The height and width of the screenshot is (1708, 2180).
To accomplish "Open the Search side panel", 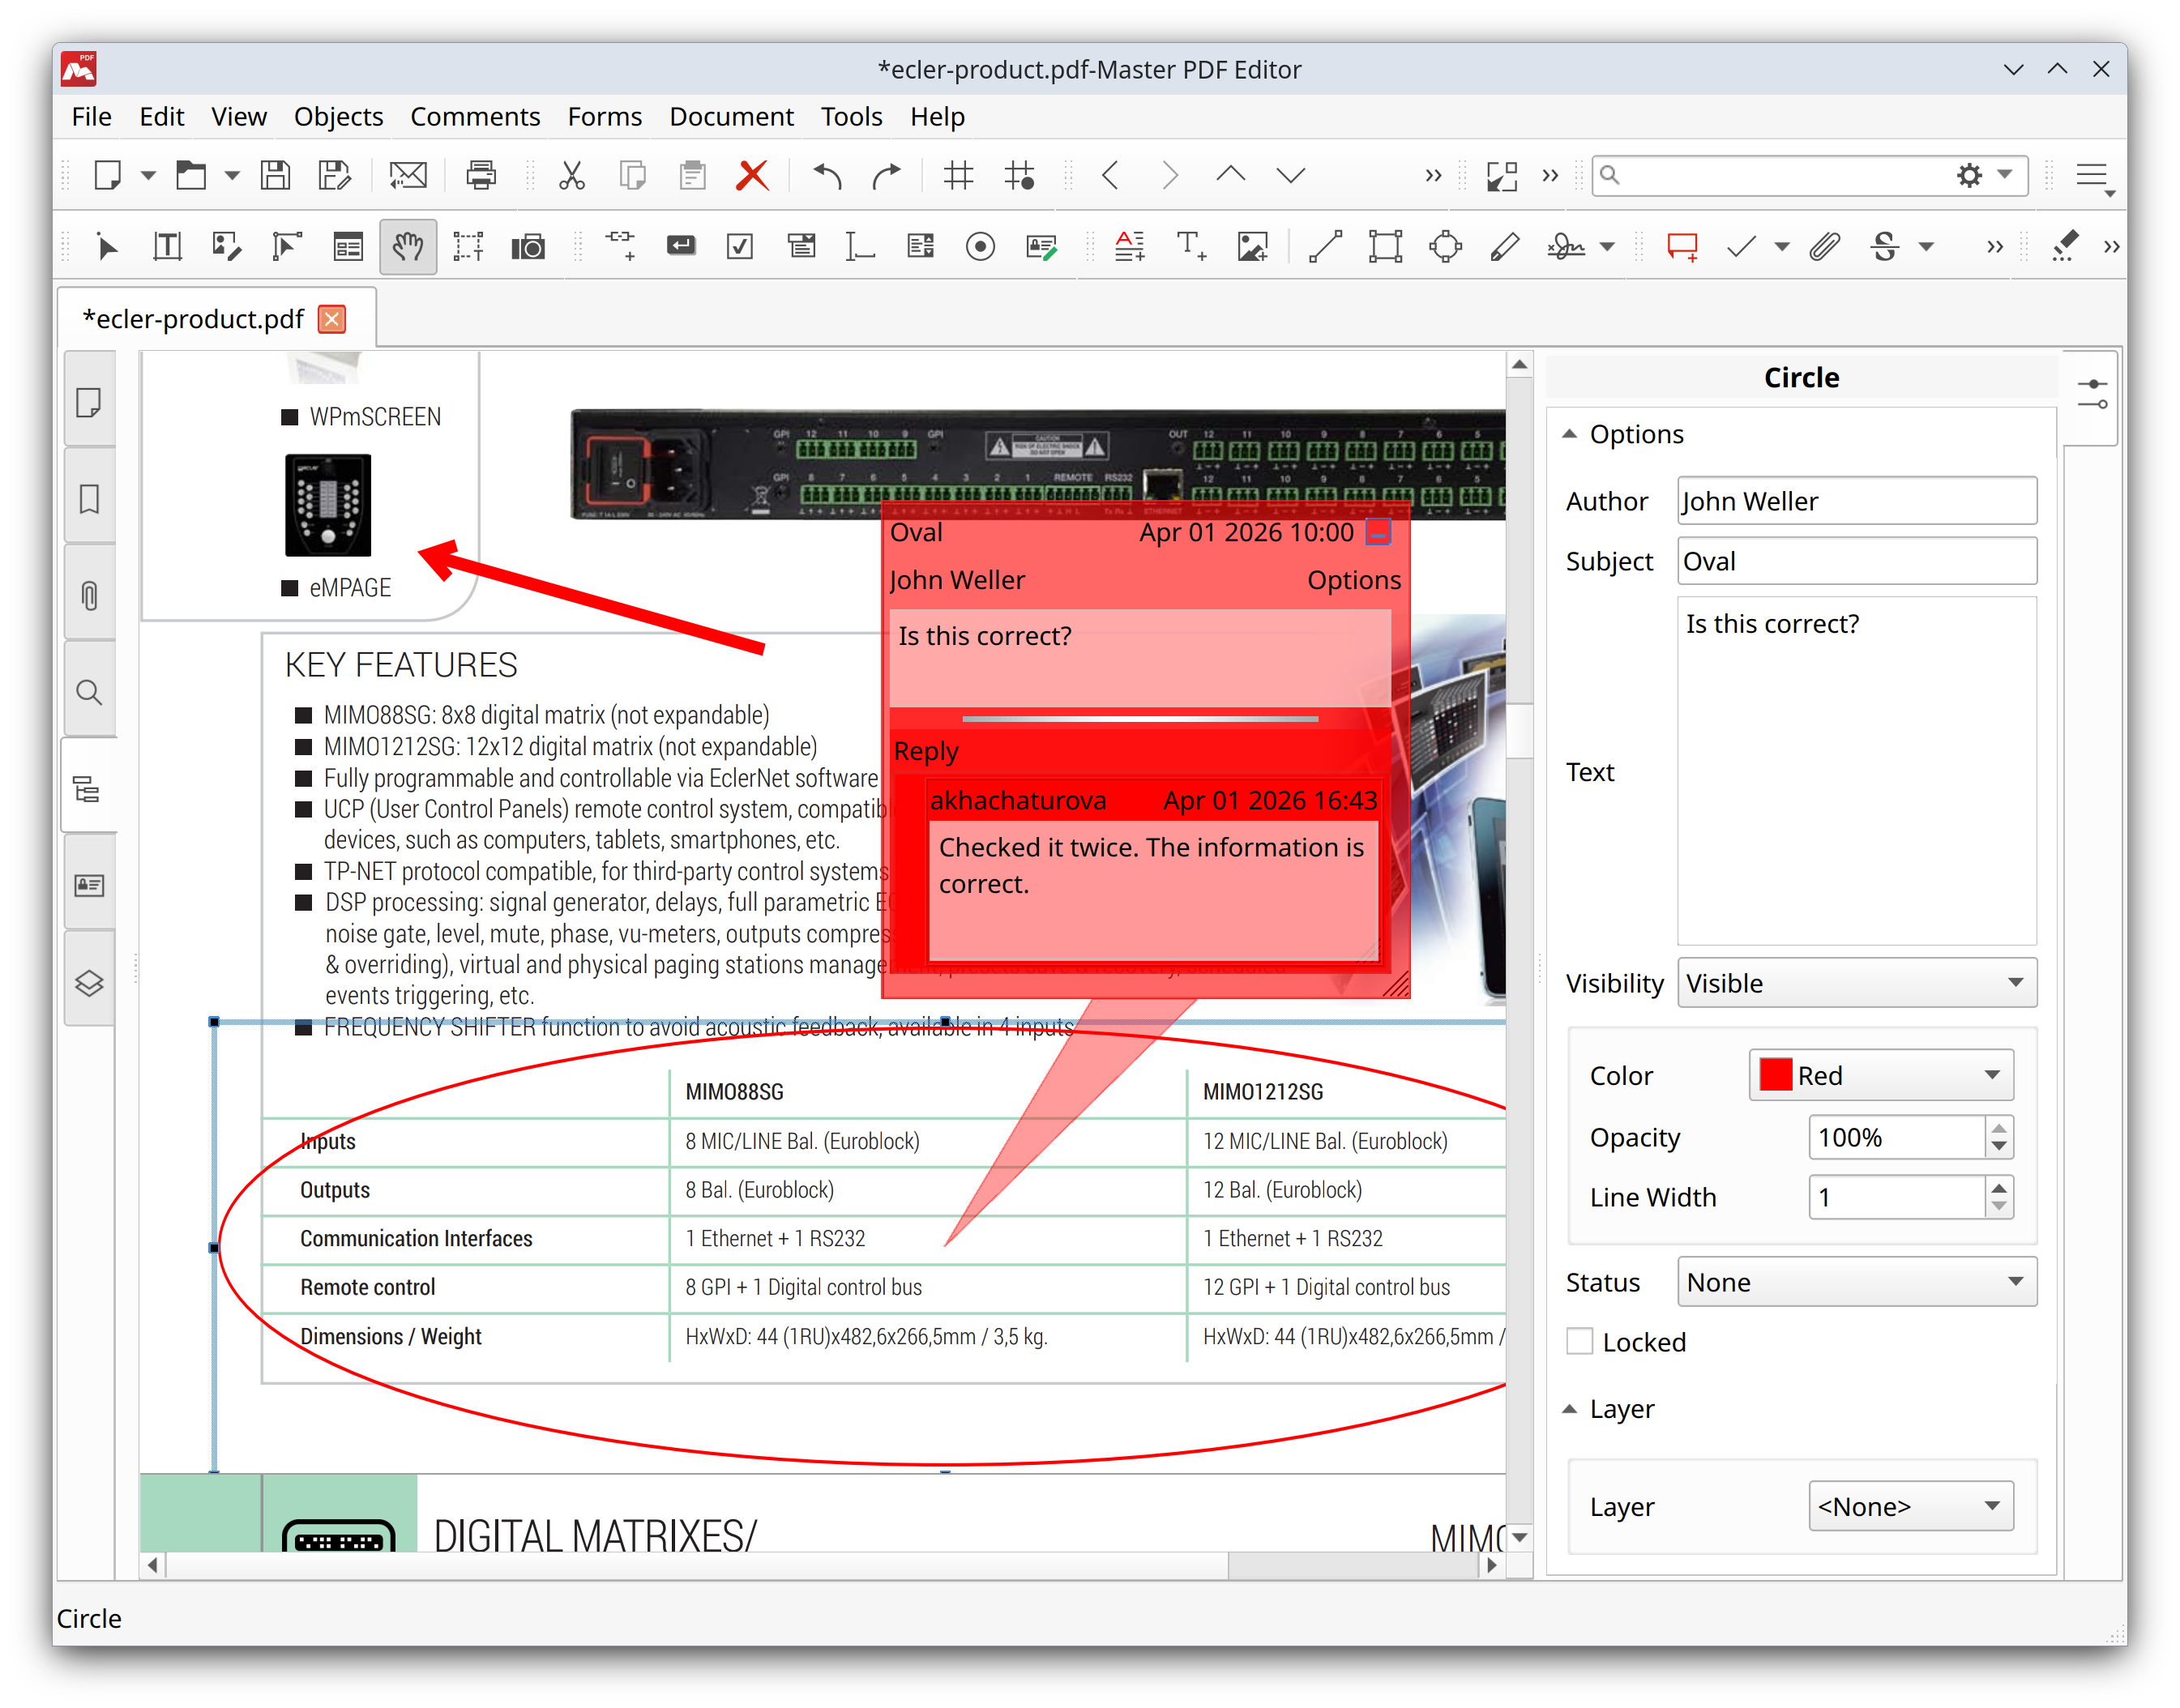I will (x=89, y=692).
